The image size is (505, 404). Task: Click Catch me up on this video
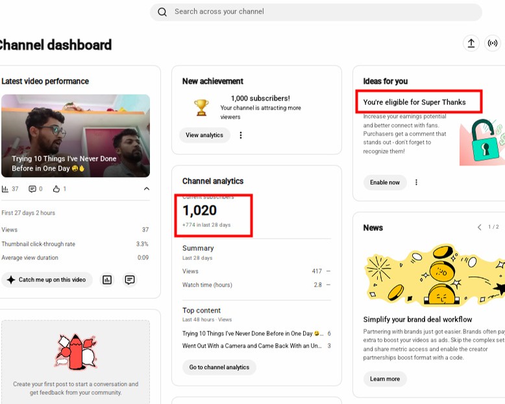pos(47,280)
